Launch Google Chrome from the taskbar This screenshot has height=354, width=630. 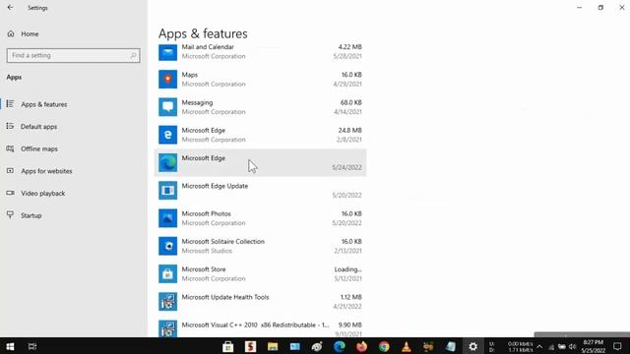(384, 346)
